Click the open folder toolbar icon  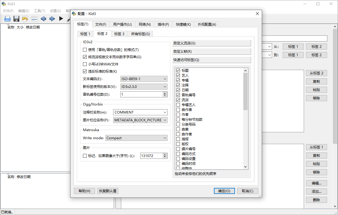pyautogui.click(x=7, y=19)
